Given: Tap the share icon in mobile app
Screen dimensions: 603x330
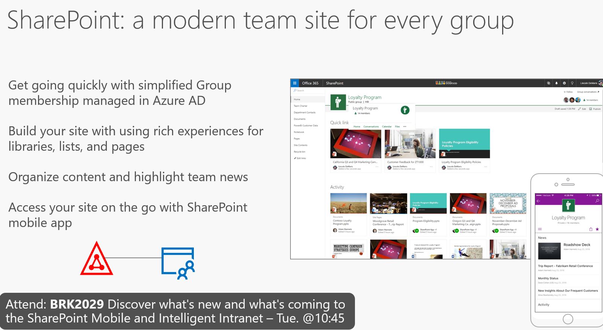Looking at the screenshot, I should (591, 229).
